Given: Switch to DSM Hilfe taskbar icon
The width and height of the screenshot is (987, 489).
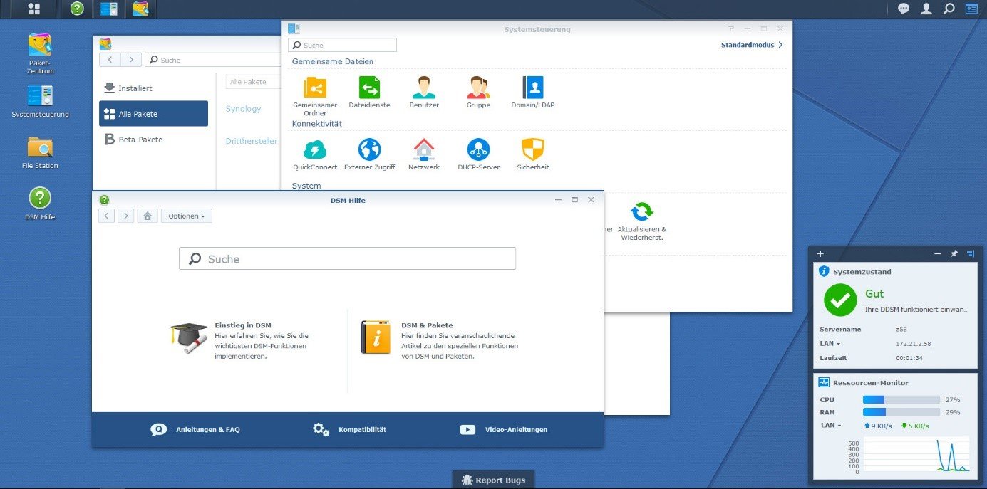Looking at the screenshot, I should 77,9.
